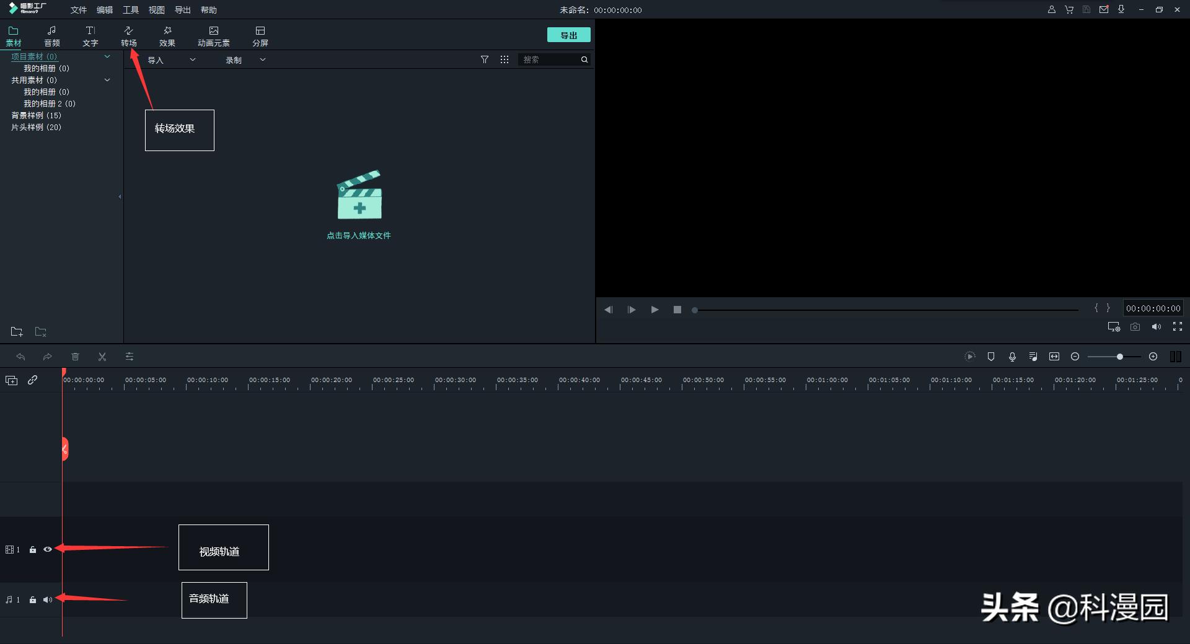Screen dimensions: 1190x644
Task: Click the timeline zoom slider handle
Action: click(1120, 357)
